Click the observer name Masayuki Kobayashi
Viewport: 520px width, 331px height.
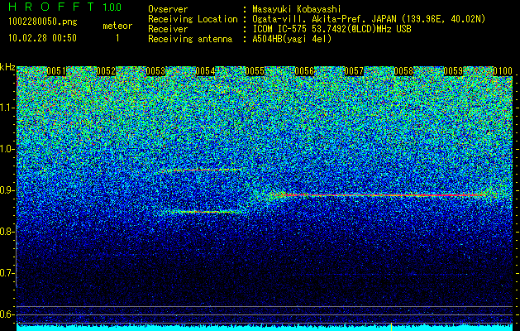[x=297, y=9]
